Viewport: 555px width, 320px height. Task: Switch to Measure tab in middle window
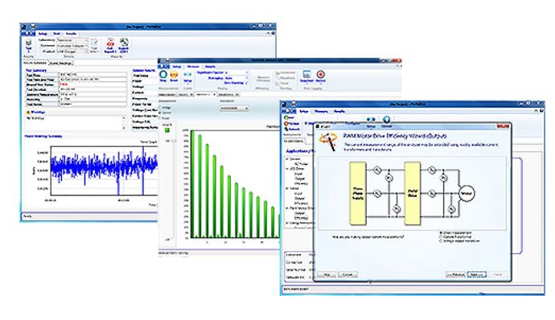[193, 67]
